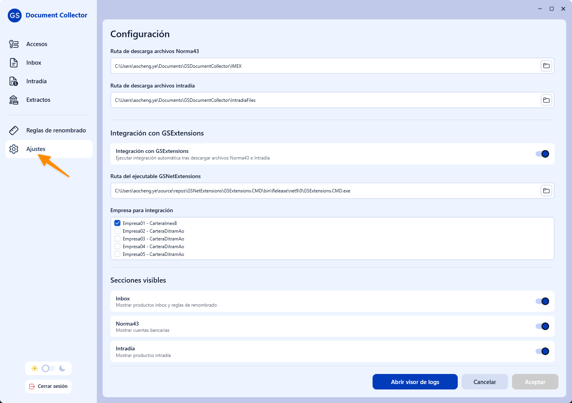The image size is (572, 403).
Task: Click the 'Integración con GSExtensions' section heading
Action: (157, 133)
